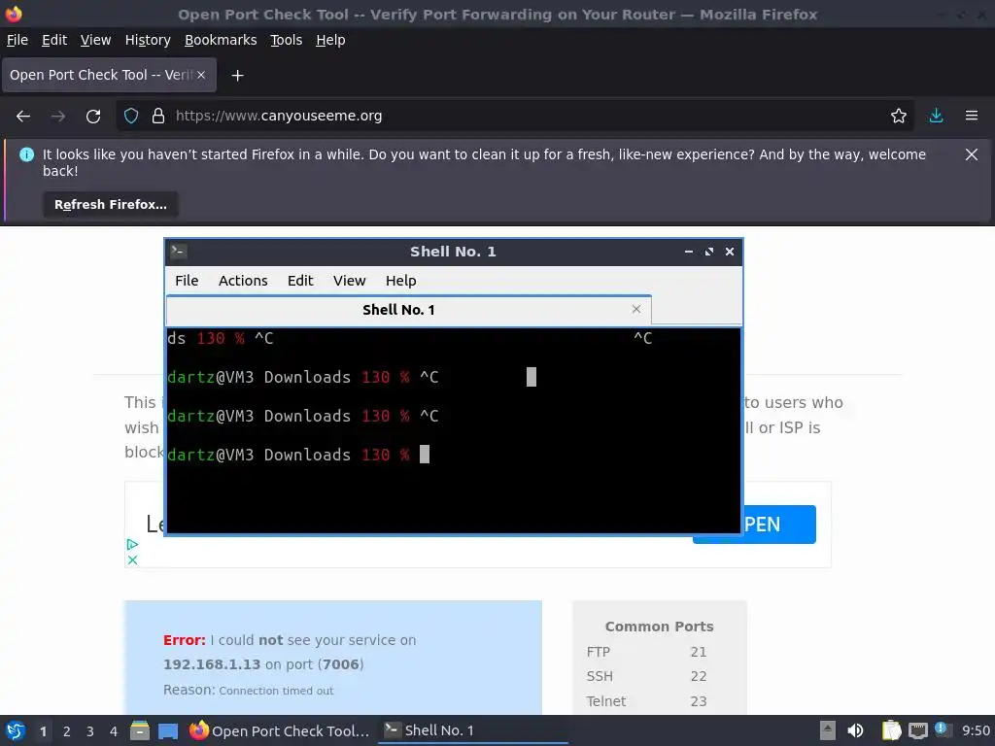Dismiss the Firefox refresh notification bar
This screenshot has height=746, width=995.
coord(971,154)
